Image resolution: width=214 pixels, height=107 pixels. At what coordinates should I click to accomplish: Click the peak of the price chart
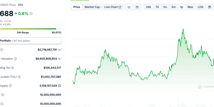183,29
